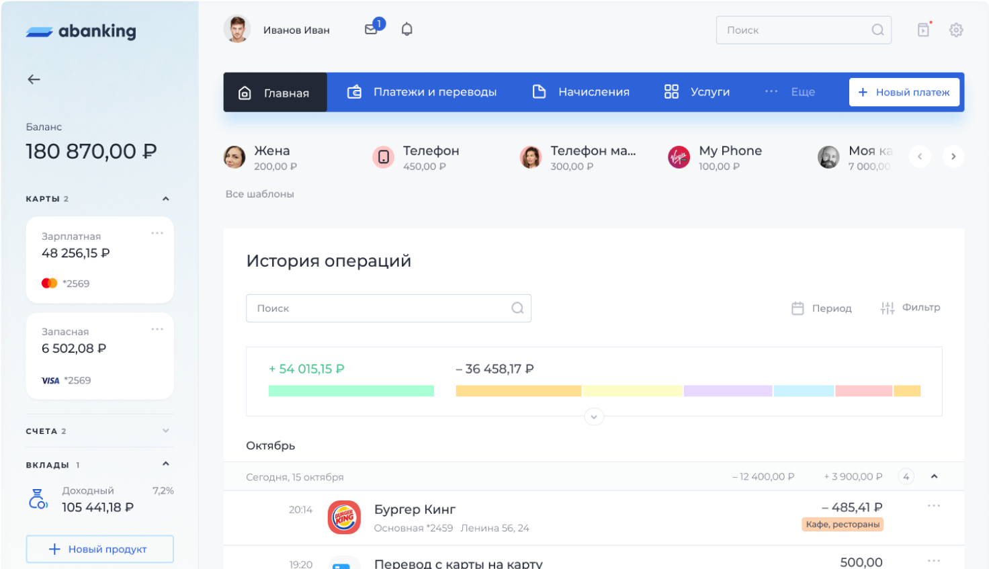The width and height of the screenshot is (989, 569).
Task: Open the messages envelope icon
Action: pyautogui.click(x=371, y=30)
